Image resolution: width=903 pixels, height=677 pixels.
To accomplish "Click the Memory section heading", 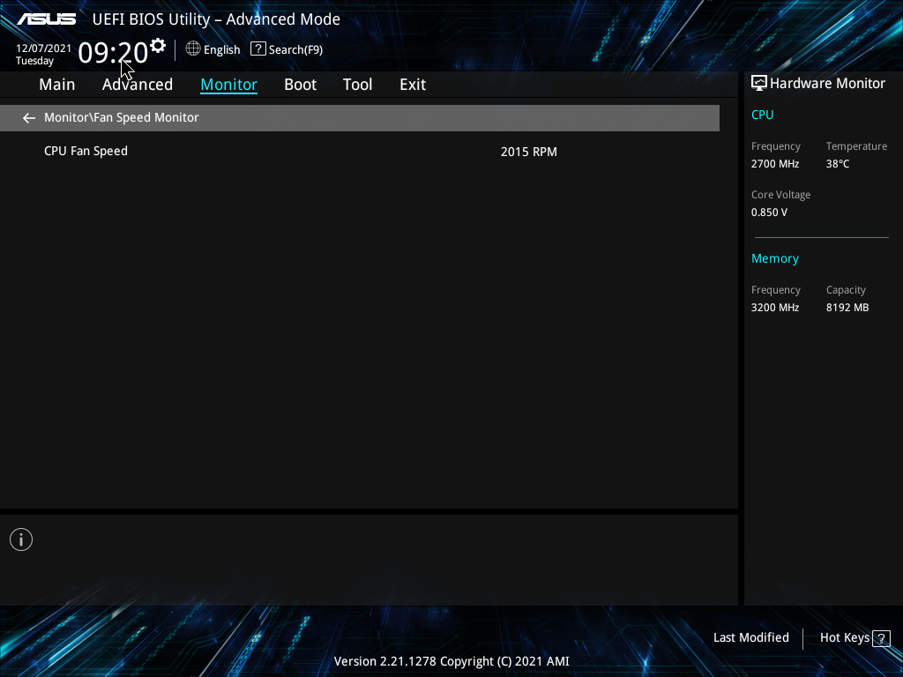I will pos(775,258).
